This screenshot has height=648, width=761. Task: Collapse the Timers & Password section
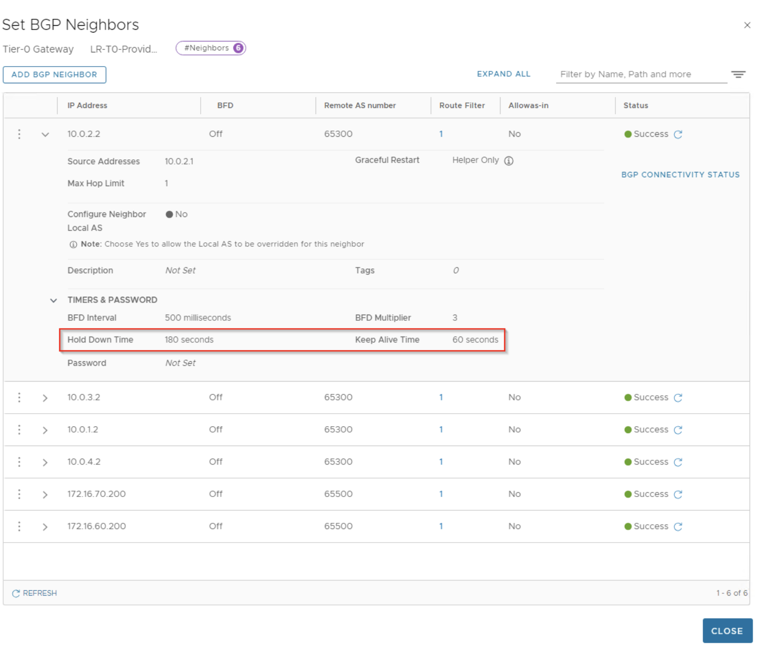point(53,300)
